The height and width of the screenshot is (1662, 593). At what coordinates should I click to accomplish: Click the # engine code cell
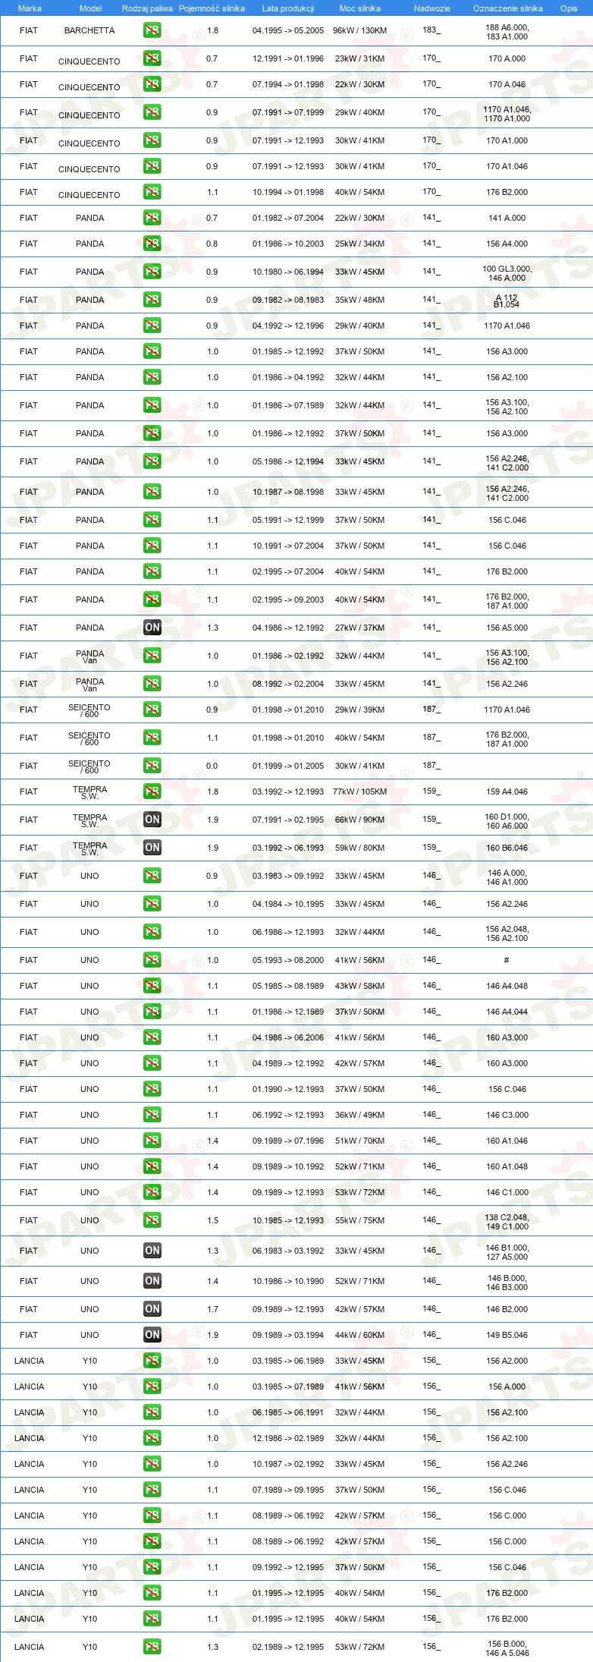click(x=507, y=960)
